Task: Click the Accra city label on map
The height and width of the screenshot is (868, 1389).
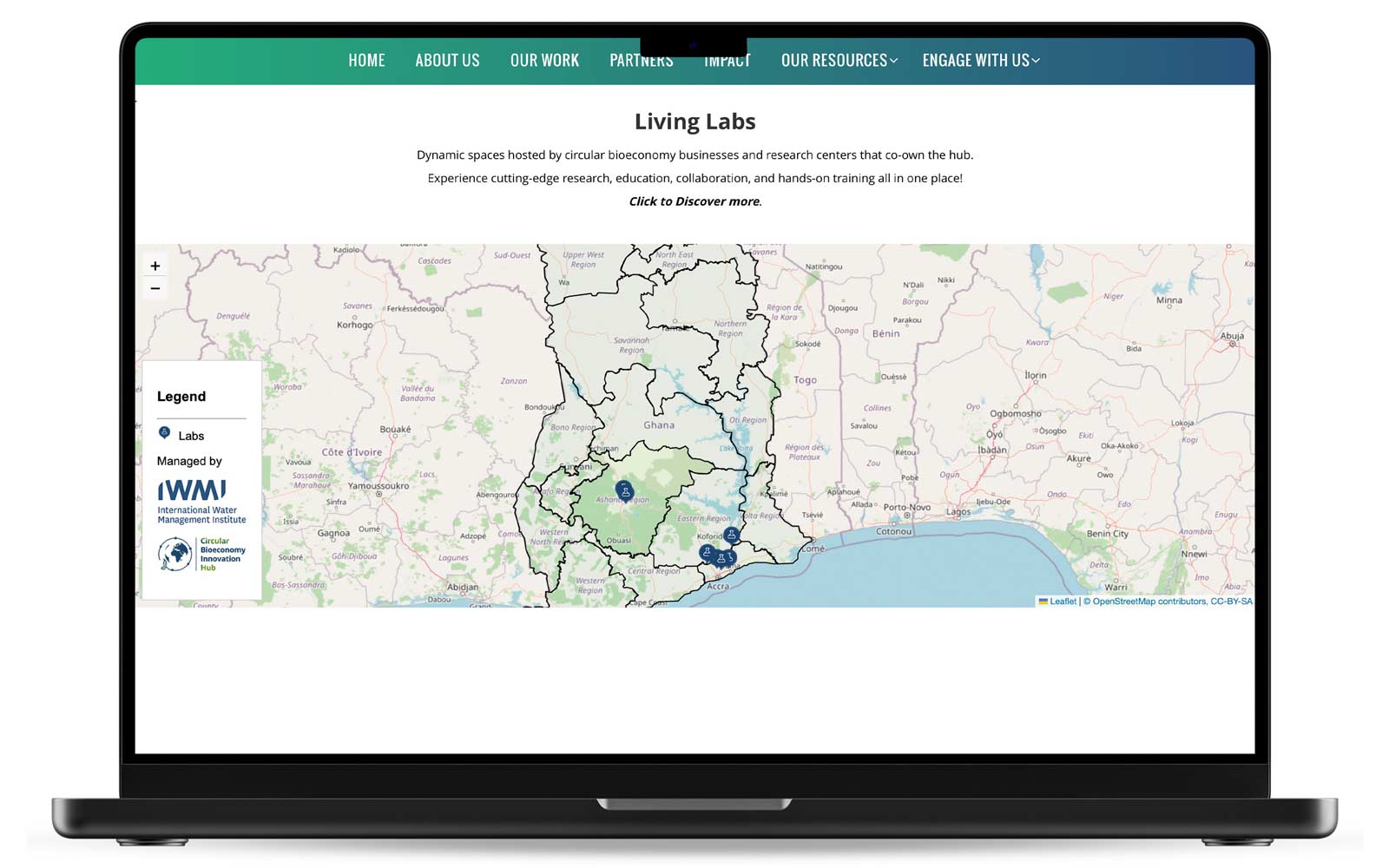Action: coord(718,587)
